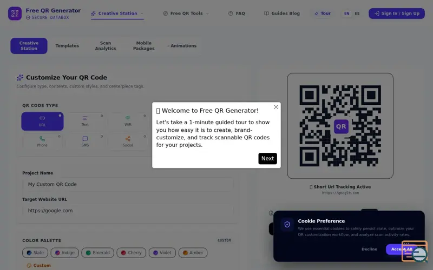This screenshot has height=270, width=433.
Task: Choose the WiFi QR code type
Action: coord(128,121)
